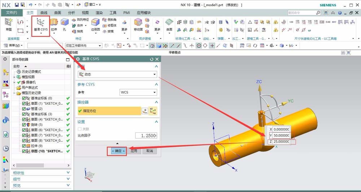This screenshot has height=192, width=361.
Task: Collapse the 模型历史记录 tree node
Action: tap(14, 93)
